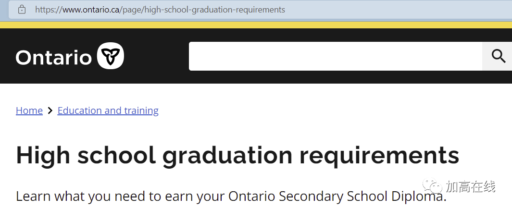
Task: Click the magnifying glass search button
Action: point(498,56)
